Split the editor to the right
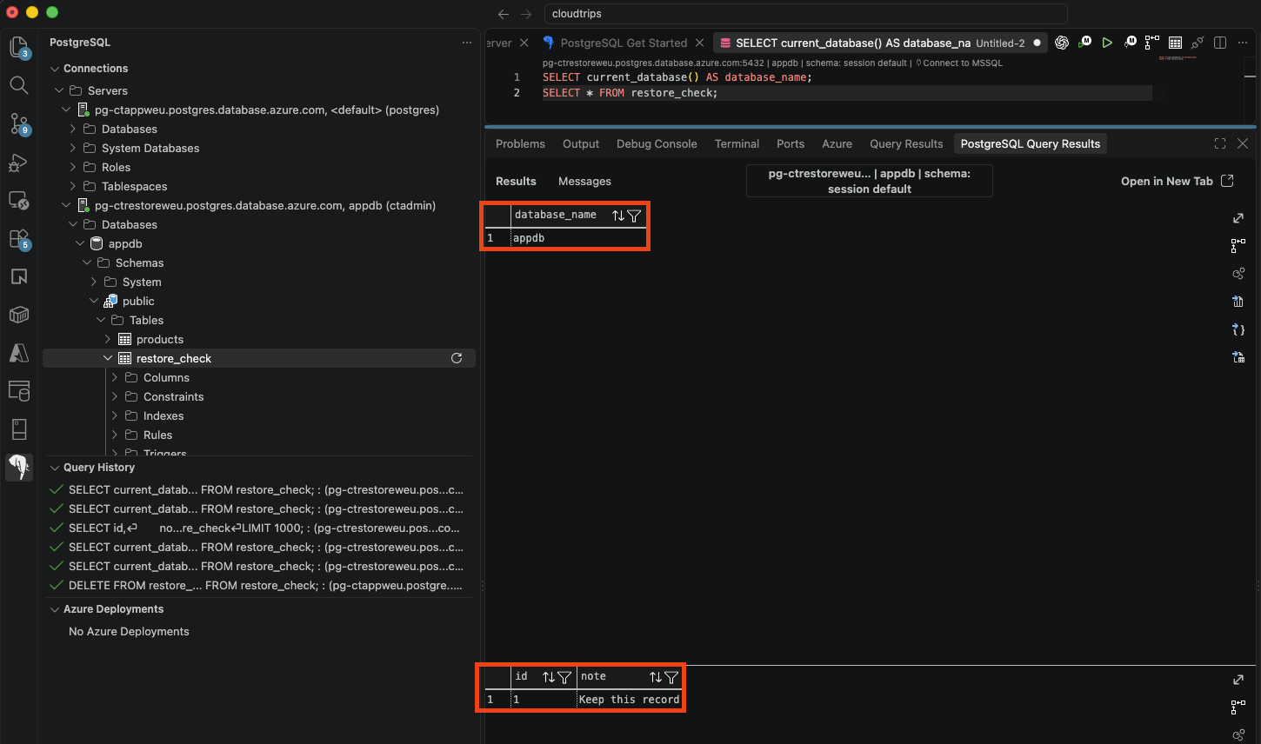The width and height of the screenshot is (1261, 744). click(x=1220, y=43)
